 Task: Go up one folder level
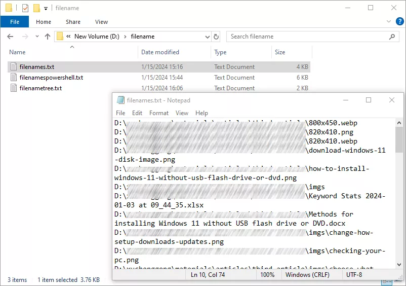click(x=48, y=37)
